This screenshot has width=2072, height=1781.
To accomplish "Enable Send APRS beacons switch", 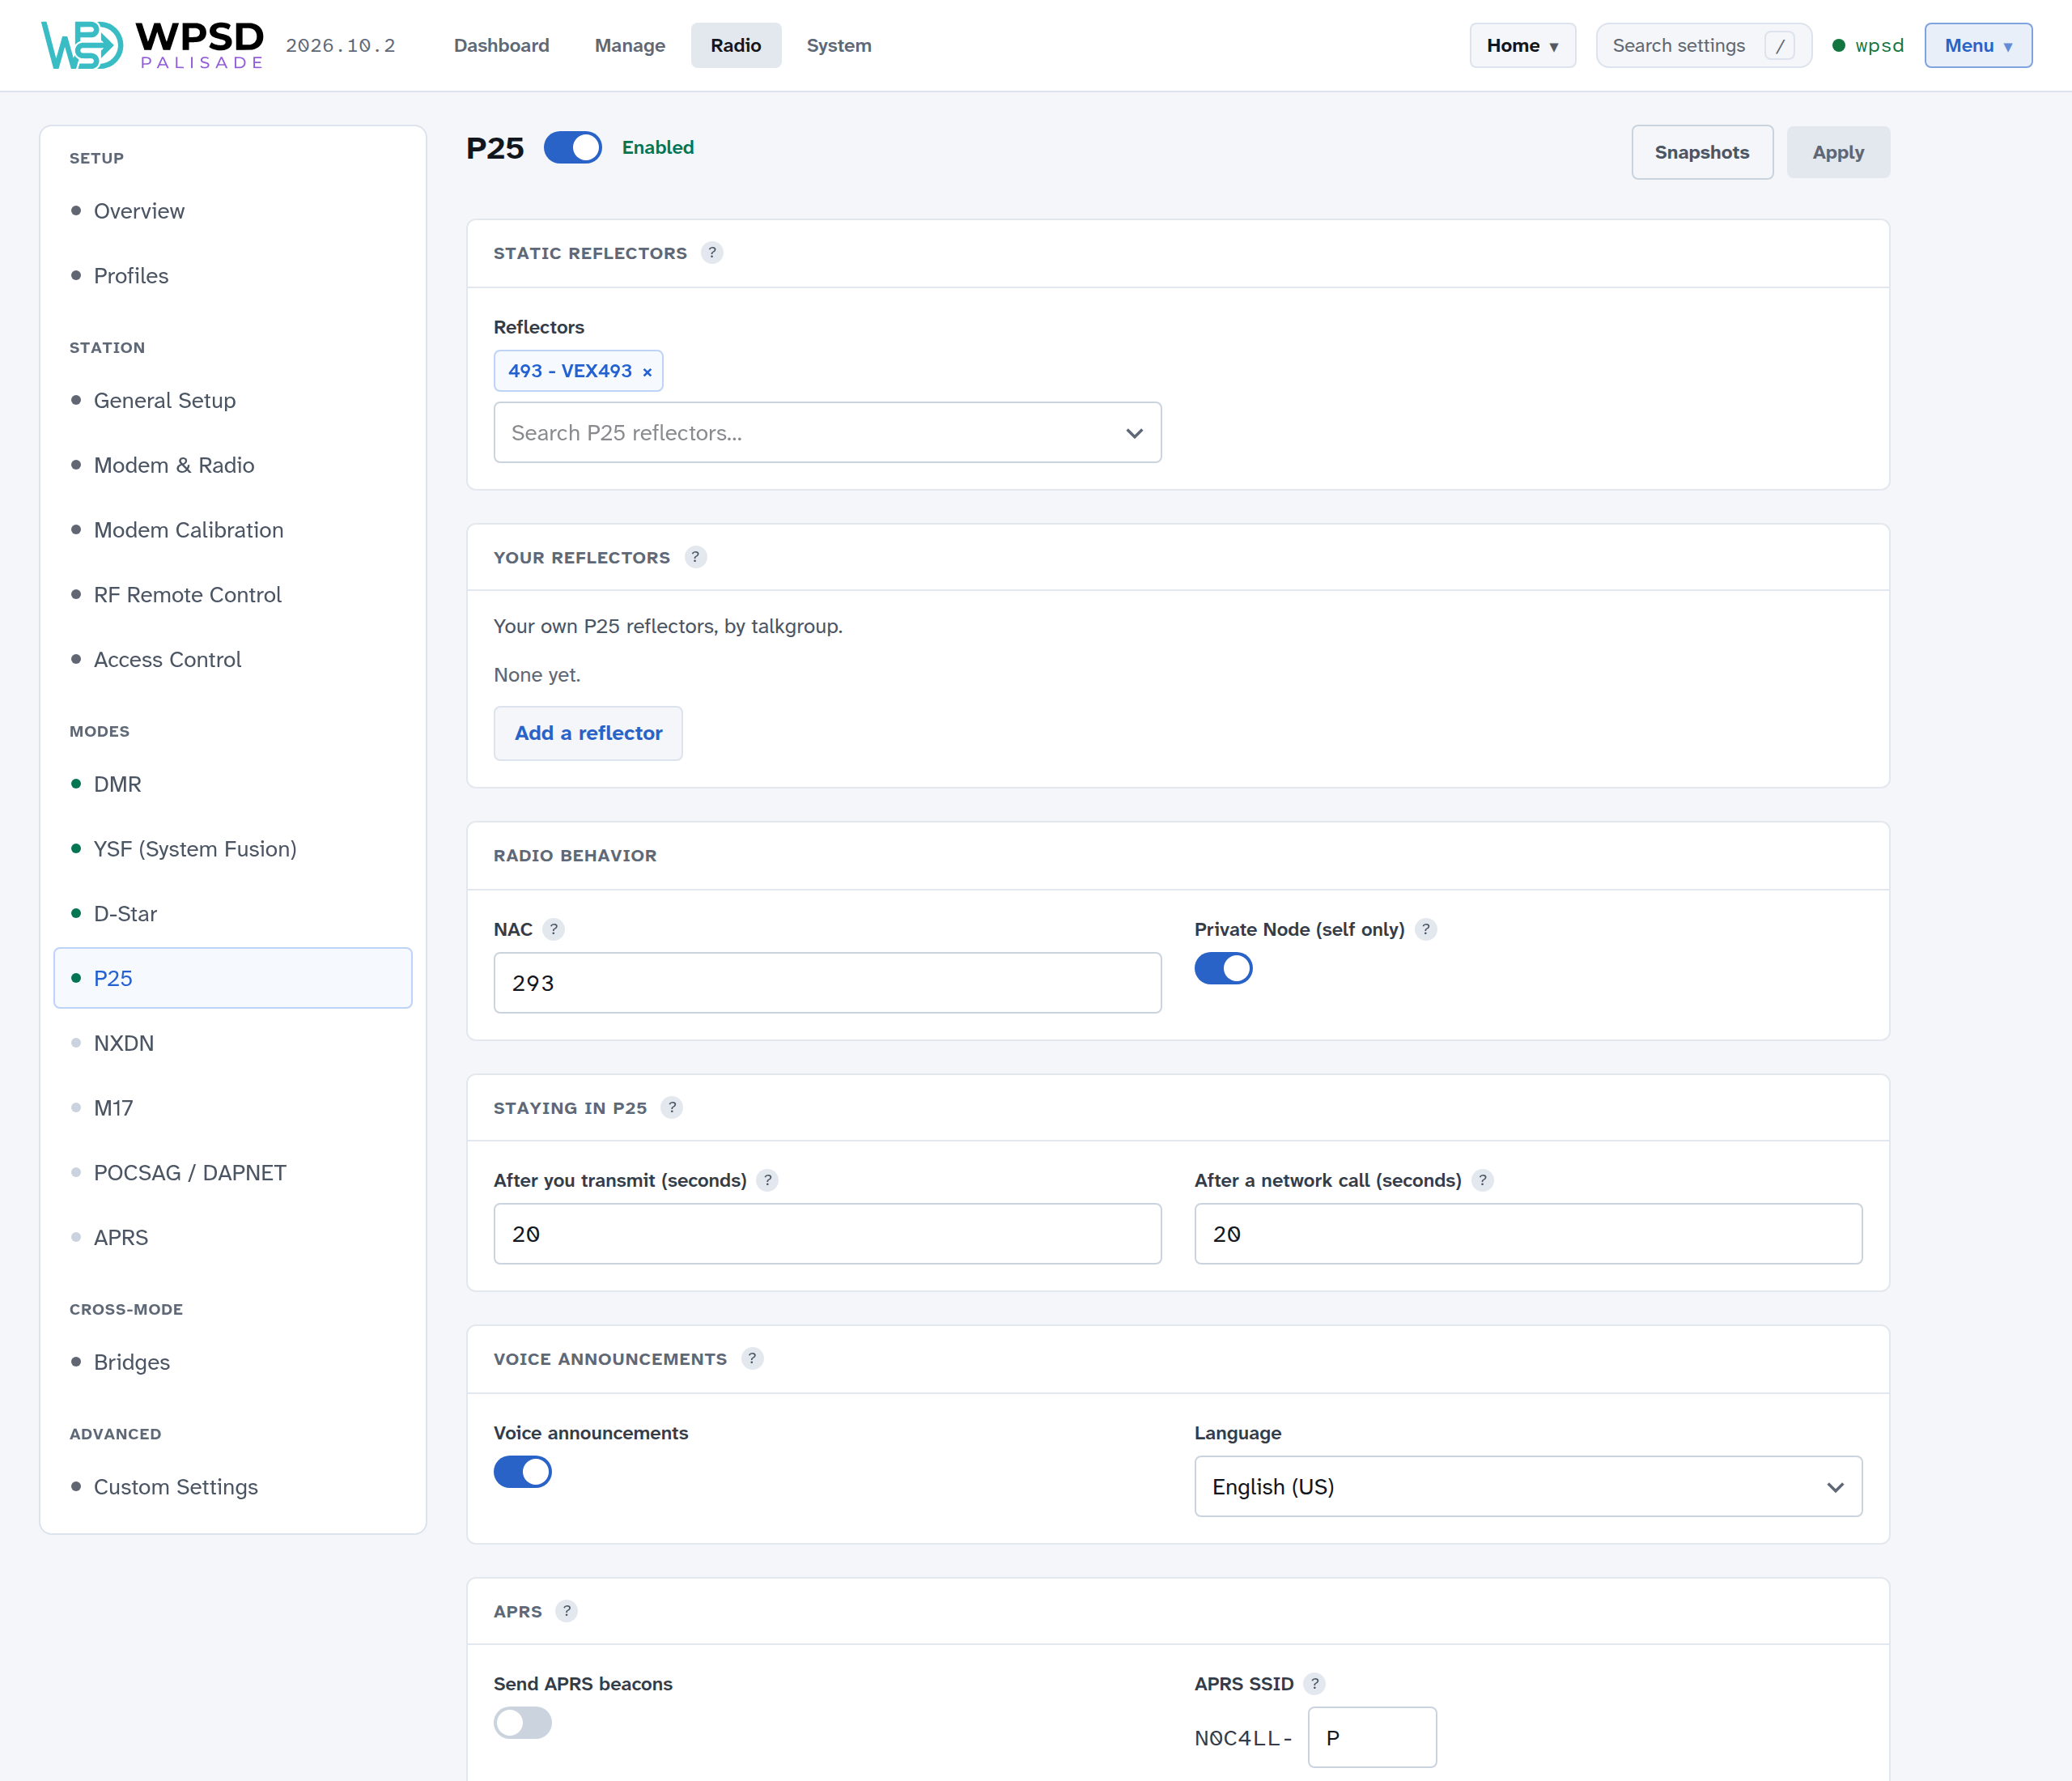I will pyautogui.click(x=522, y=1722).
